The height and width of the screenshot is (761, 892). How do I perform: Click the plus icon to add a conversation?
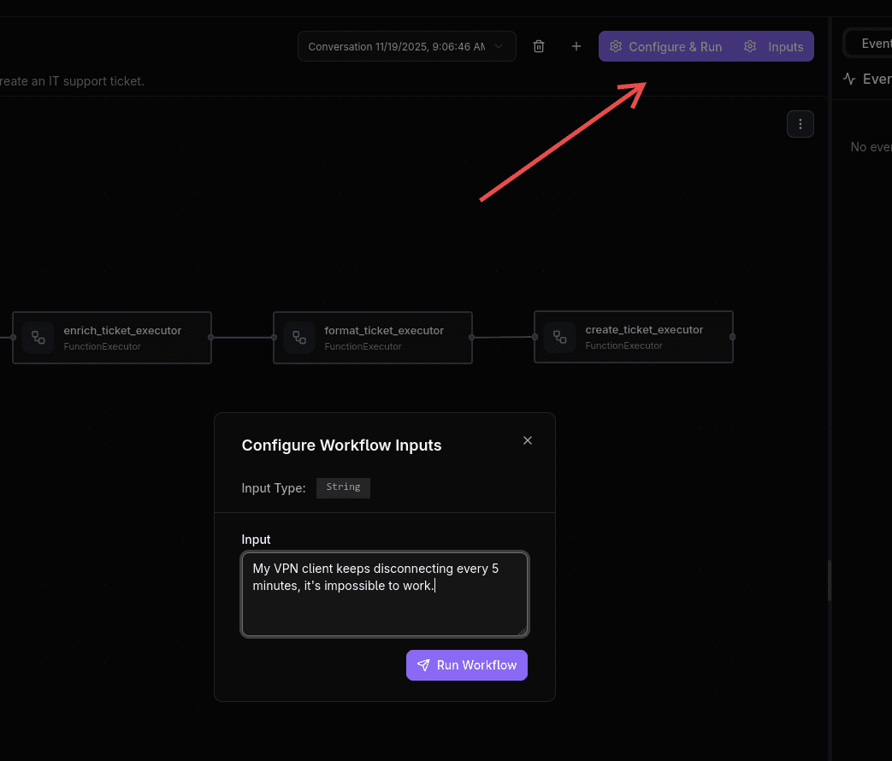pos(576,46)
